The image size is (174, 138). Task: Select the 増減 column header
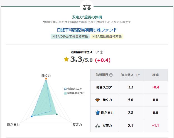pos(155,75)
